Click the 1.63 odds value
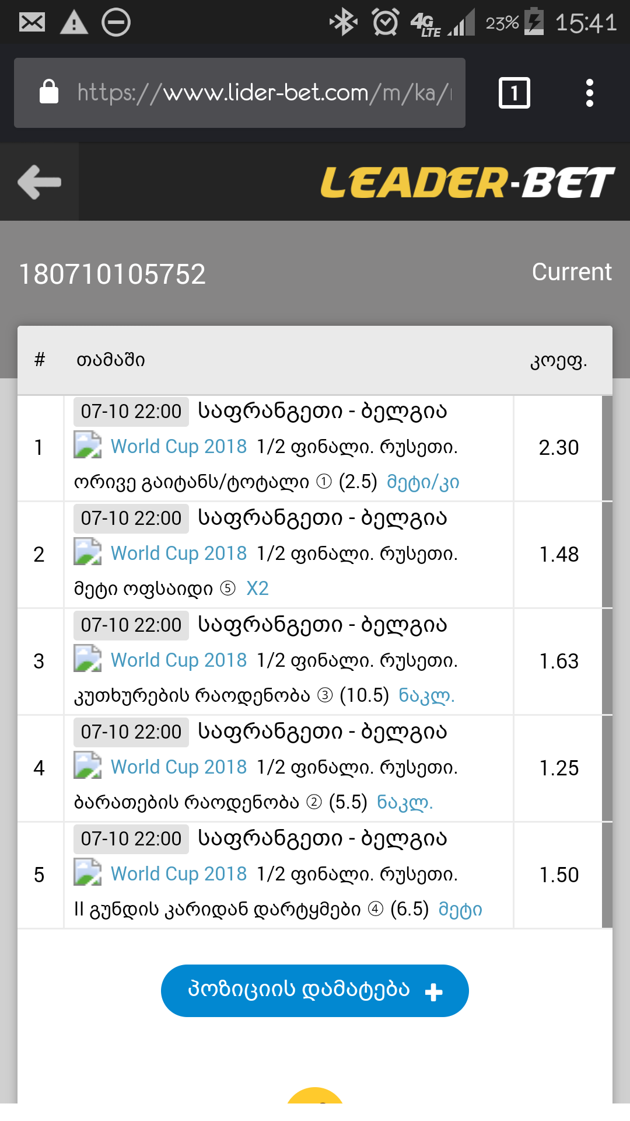Viewport: 630px width, 1121px height. (x=559, y=662)
